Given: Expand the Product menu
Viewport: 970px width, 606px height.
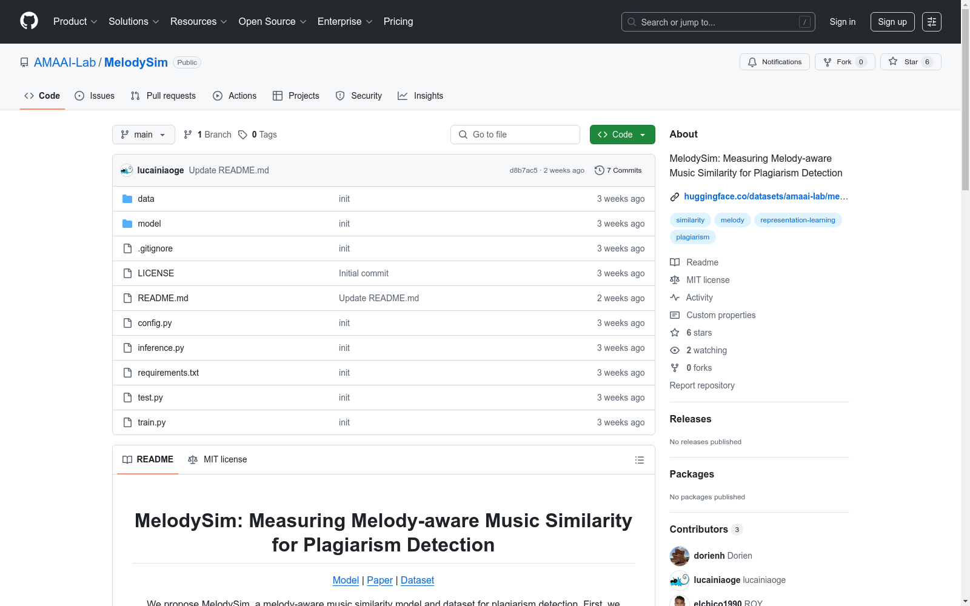Looking at the screenshot, I should [x=75, y=22].
